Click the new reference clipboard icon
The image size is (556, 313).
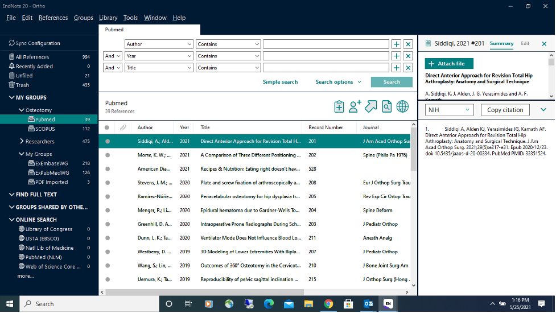[339, 106]
